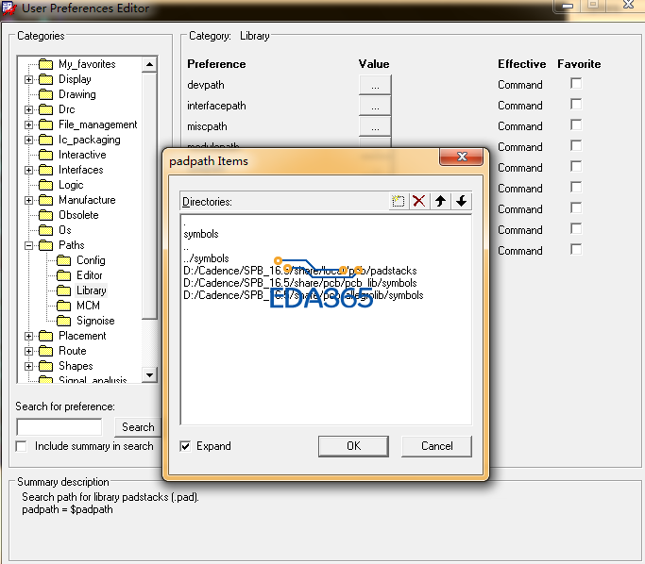645x564 pixels.
Task: Expand the Display category
Action: [x=28, y=79]
